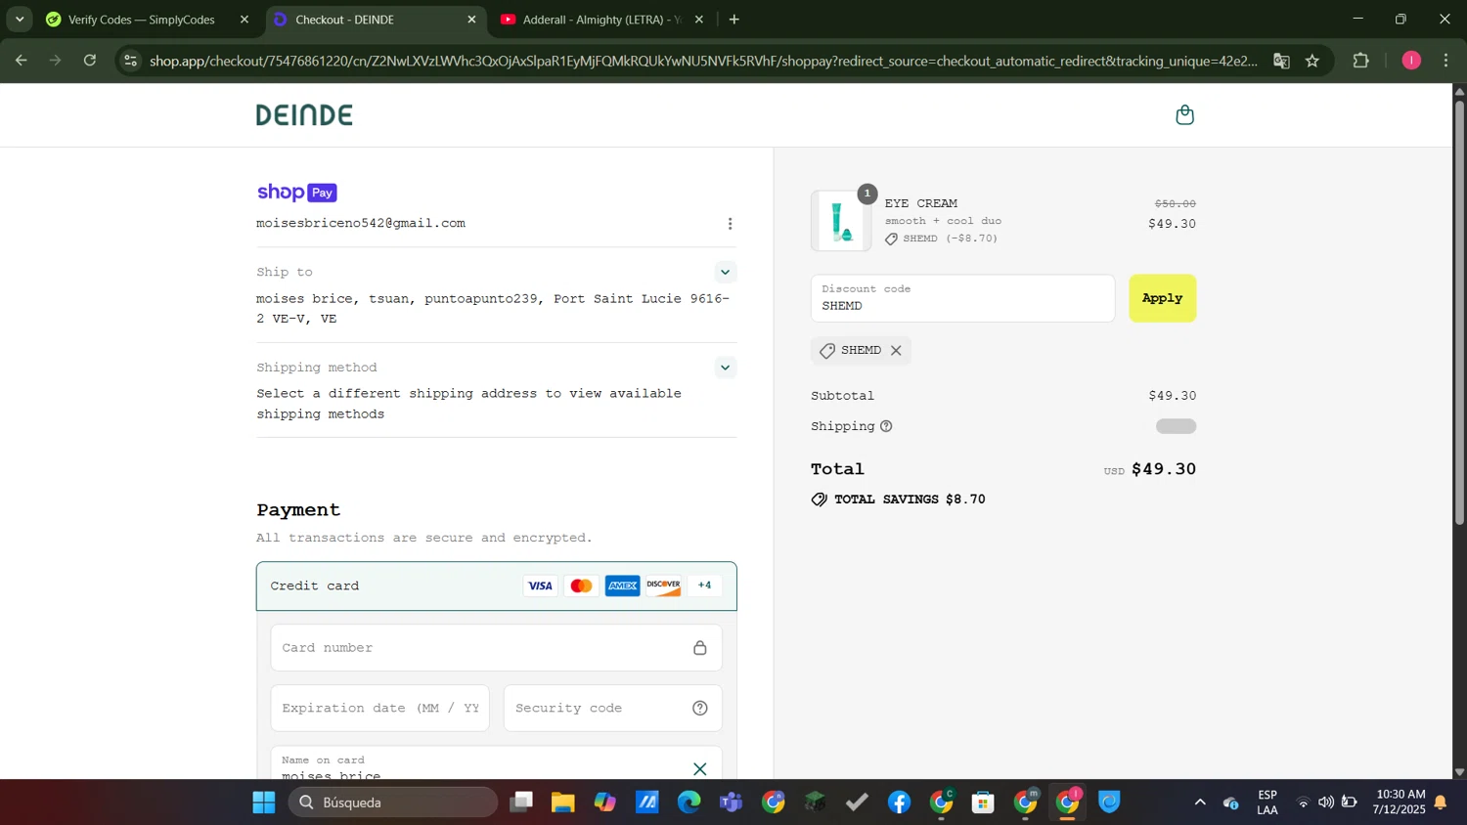
Task: Open Chrome three-dot menu
Action: (x=1446, y=61)
